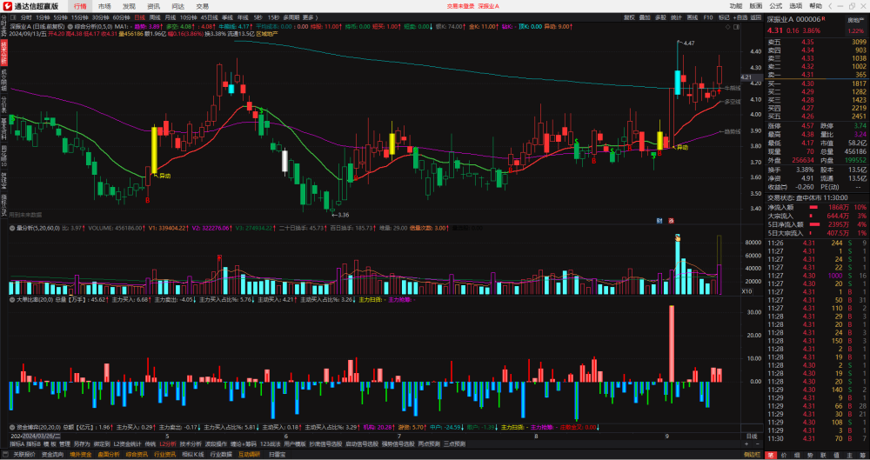Select the 值 tab in right panel
This screenshot has width=870, height=460.
tap(836, 455)
